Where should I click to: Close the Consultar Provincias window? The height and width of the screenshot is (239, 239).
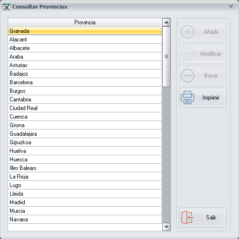[231, 7]
